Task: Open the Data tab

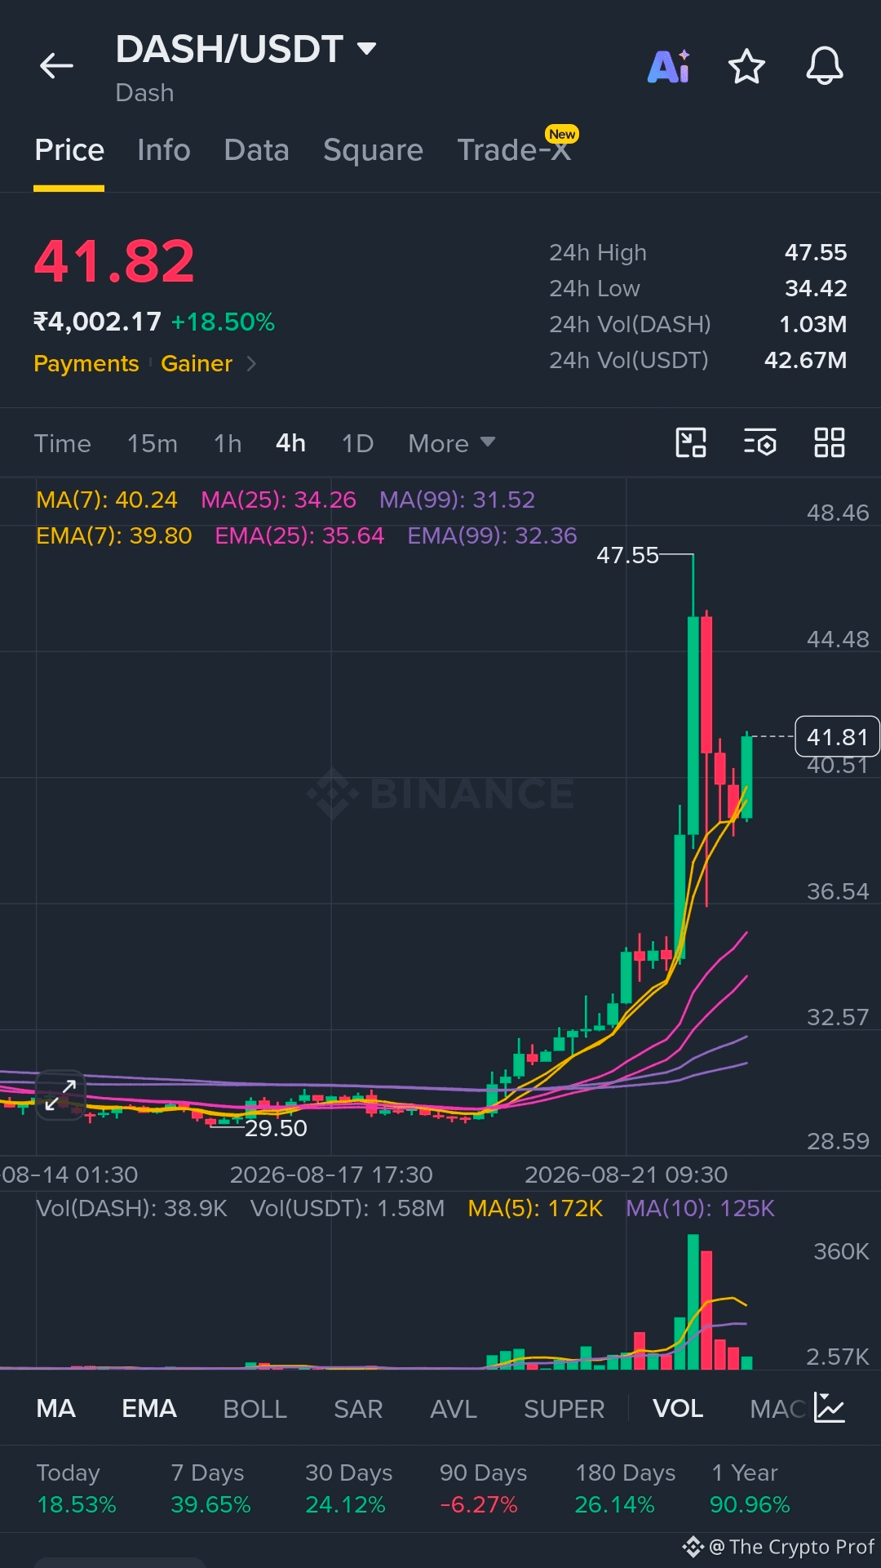Action: pyautogui.click(x=257, y=150)
